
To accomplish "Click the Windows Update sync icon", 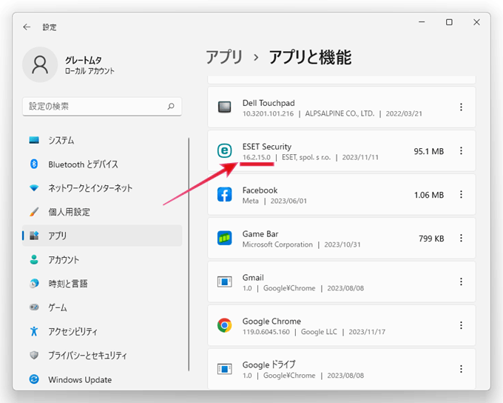I will point(34,379).
